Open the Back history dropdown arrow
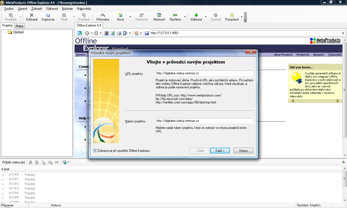 tap(92, 33)
